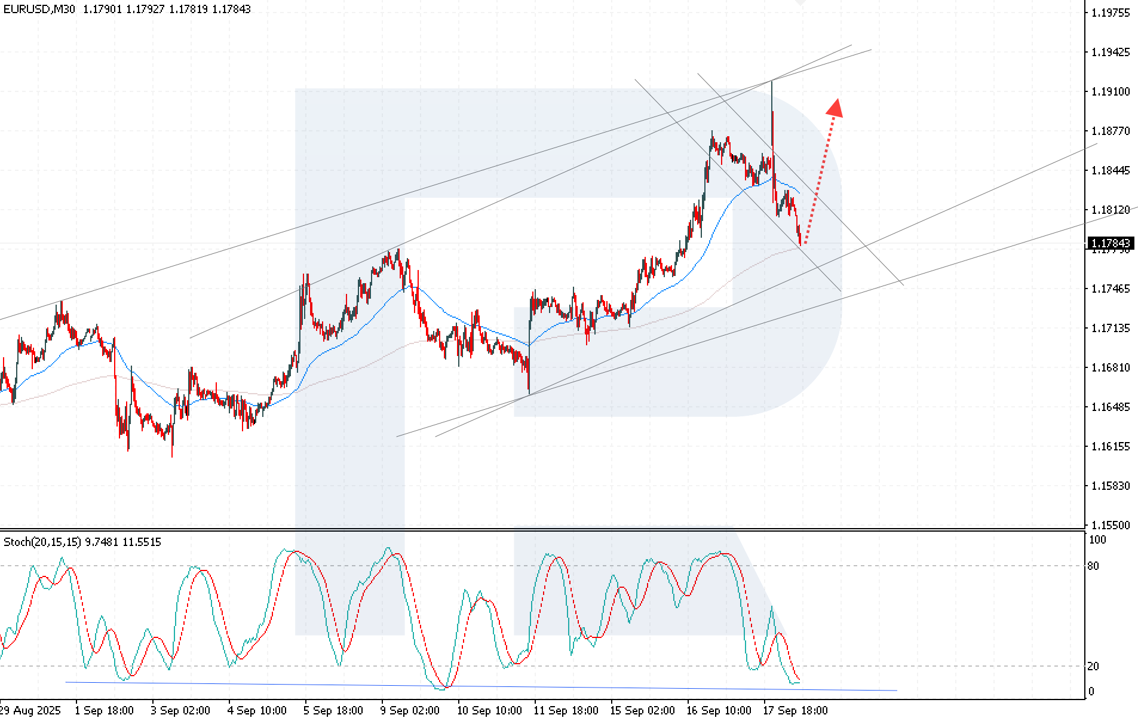Click the dotted red projection arrow line
The width and height of the screenshot is (1138, 724).
point(818,179)
